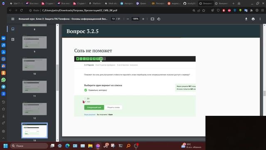Click the taskbar search box
Viewport: 266px width, 150px height.
click(x=29, y=146)
